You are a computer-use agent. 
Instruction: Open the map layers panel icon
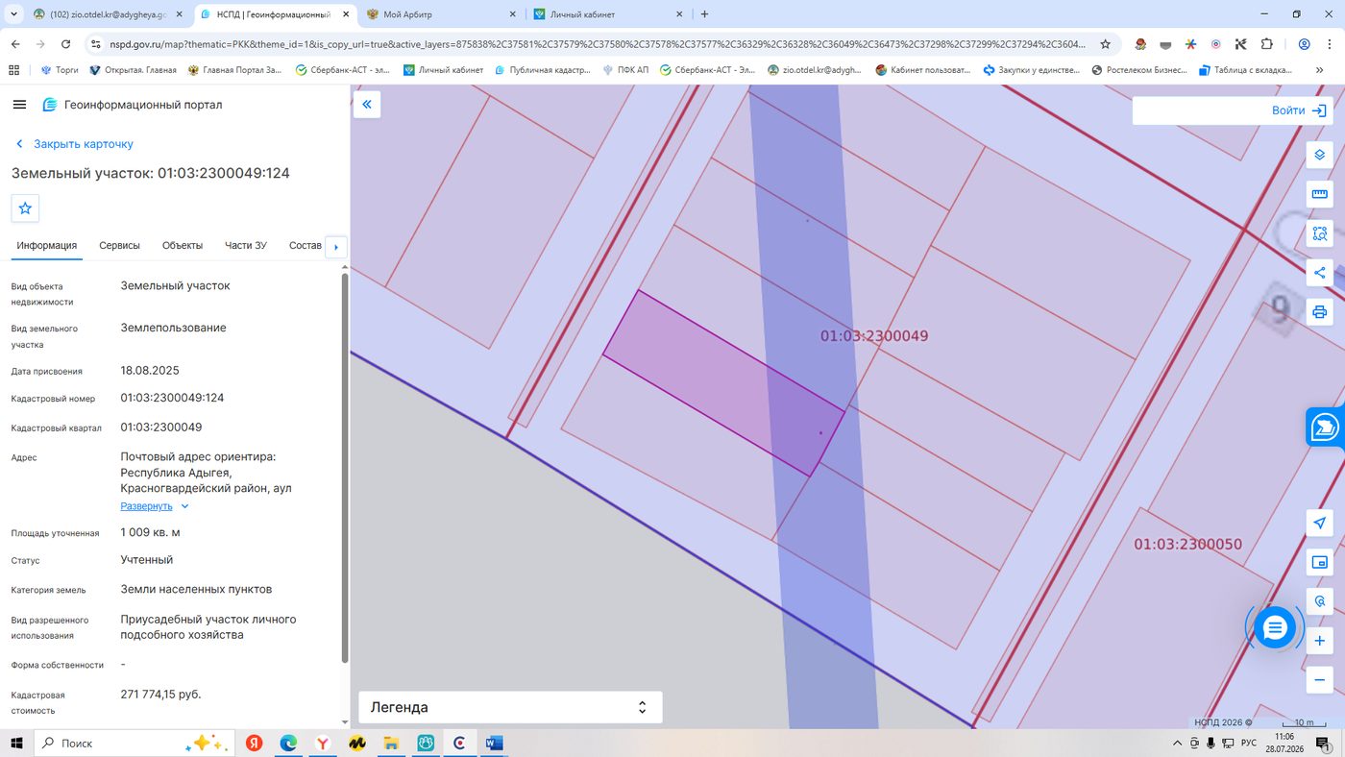point(1319,155)
